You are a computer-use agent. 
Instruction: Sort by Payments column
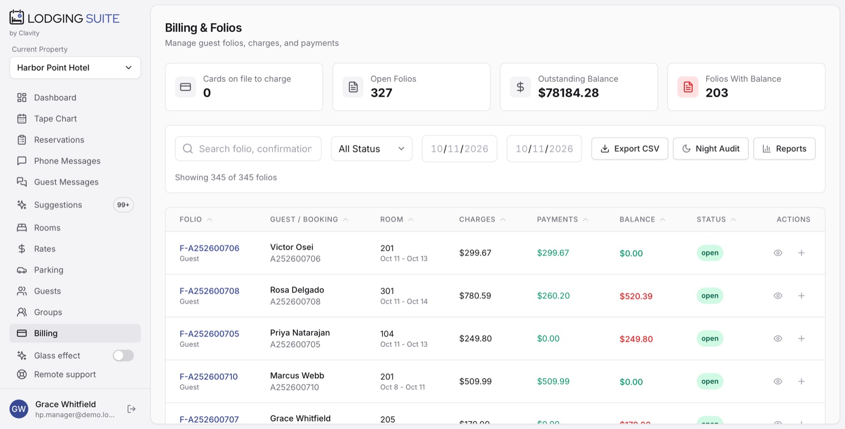pos(562,219)
